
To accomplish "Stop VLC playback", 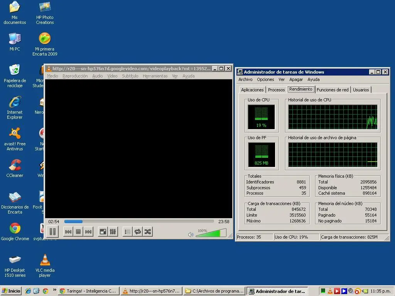I will tap(78, 232).
